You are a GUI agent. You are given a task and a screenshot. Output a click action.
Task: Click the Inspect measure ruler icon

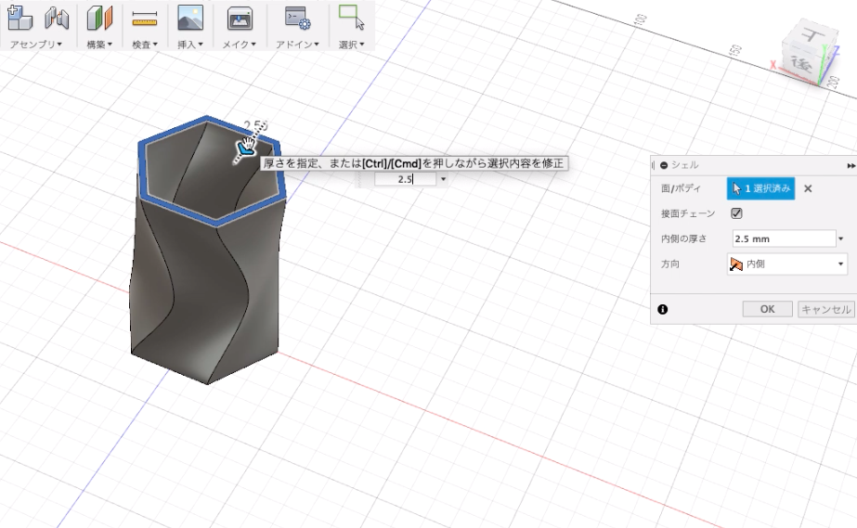tap(145, 19)
